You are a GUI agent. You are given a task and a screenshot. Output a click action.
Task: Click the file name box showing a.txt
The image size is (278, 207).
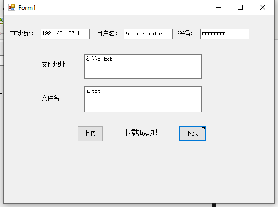tap(143, 100)
